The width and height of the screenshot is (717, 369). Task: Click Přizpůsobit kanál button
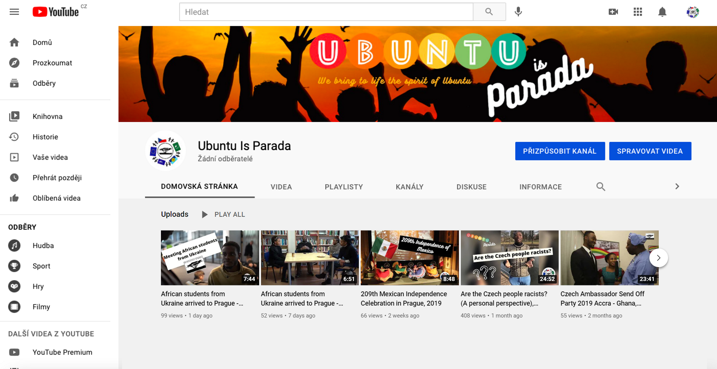coord(560,151)
